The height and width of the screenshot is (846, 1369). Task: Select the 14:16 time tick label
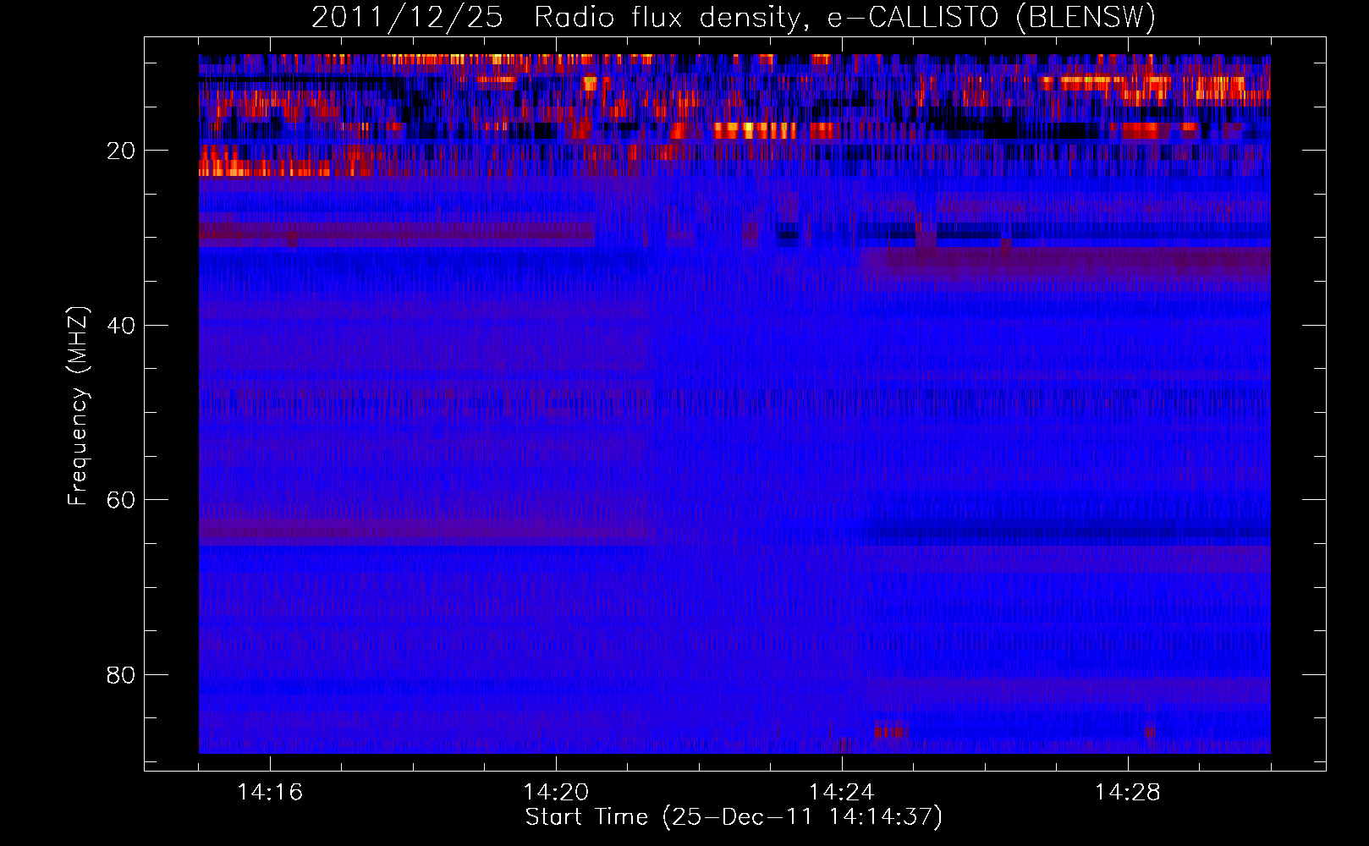[270, 793]
